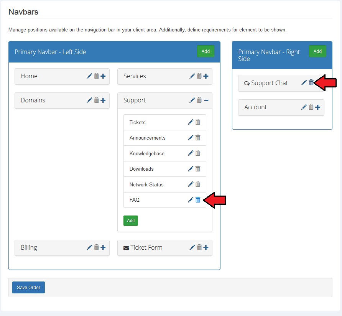Edit the Tickets sub-item
This screenshot has height=316, width=342.
191,122
